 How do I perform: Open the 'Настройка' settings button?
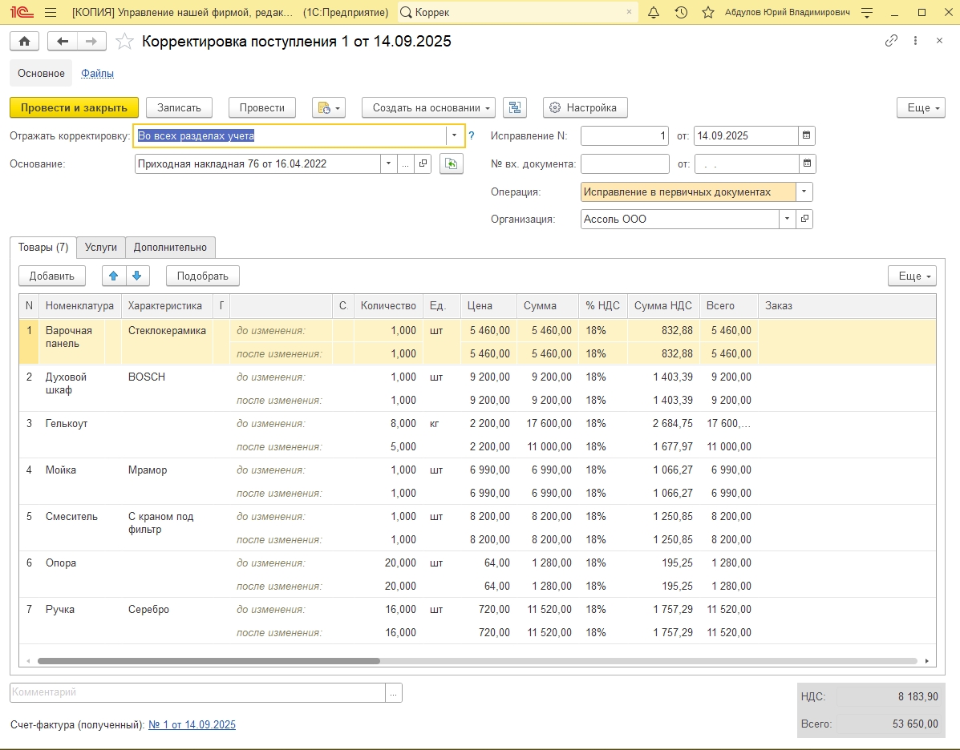(x=585, y=107)
